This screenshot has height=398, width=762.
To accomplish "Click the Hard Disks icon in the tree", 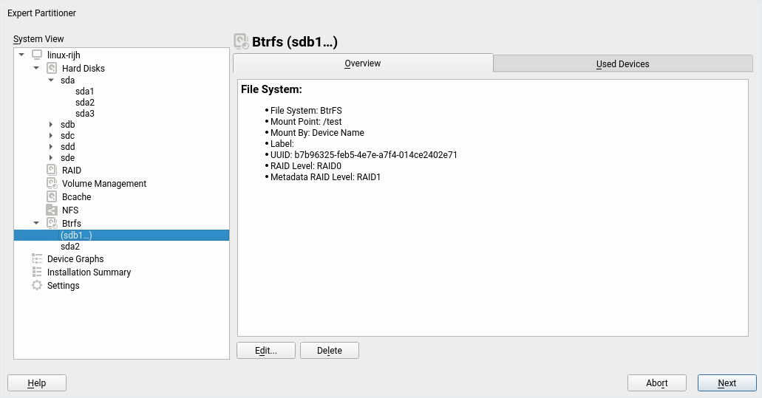I will pyautogui.click(x=52, y=68).
